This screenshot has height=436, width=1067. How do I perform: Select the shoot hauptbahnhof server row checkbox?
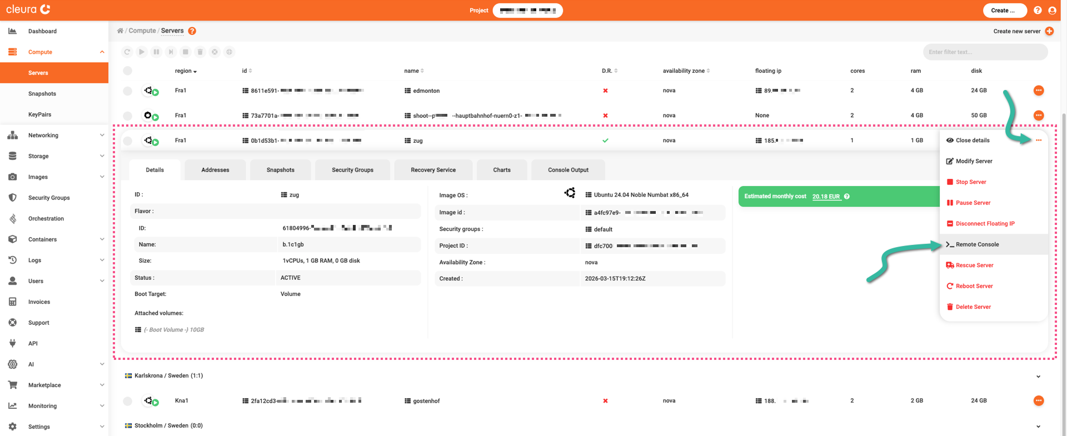(127, 116)
